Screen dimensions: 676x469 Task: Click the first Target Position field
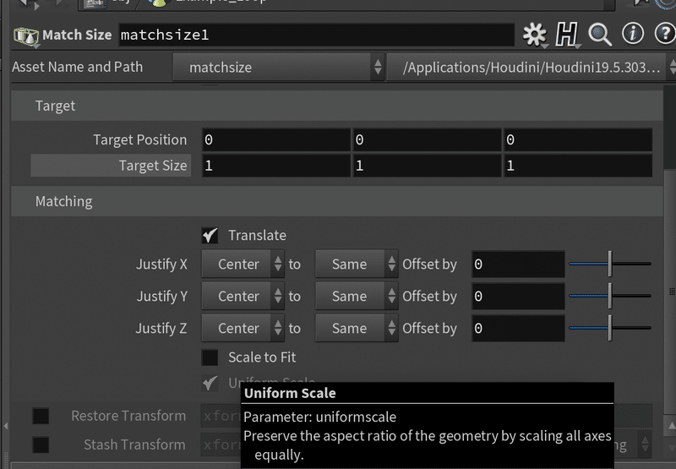click(275, 140)
